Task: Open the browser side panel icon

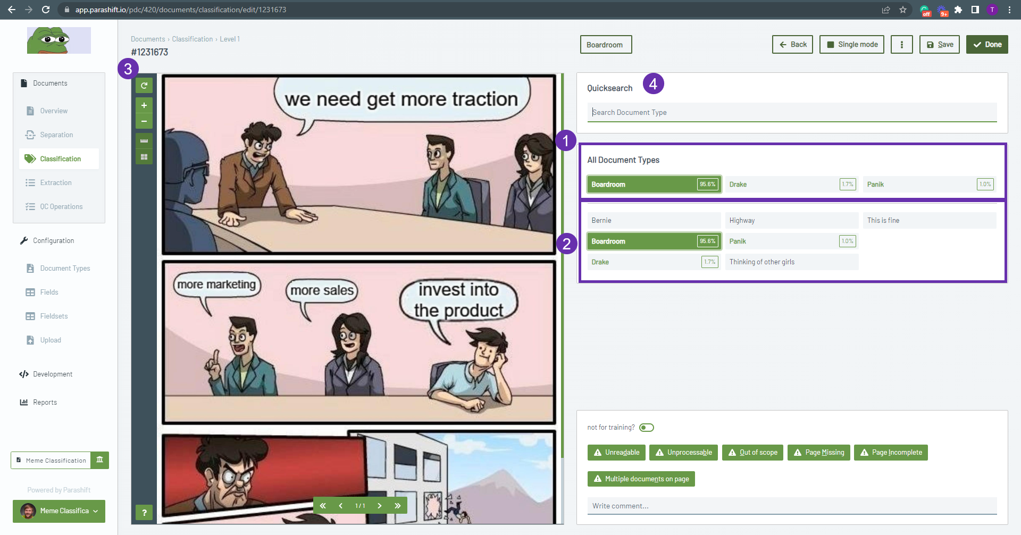Action: 975,10
